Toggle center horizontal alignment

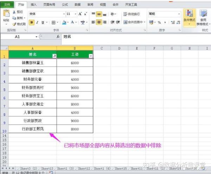tap(99, 22)
